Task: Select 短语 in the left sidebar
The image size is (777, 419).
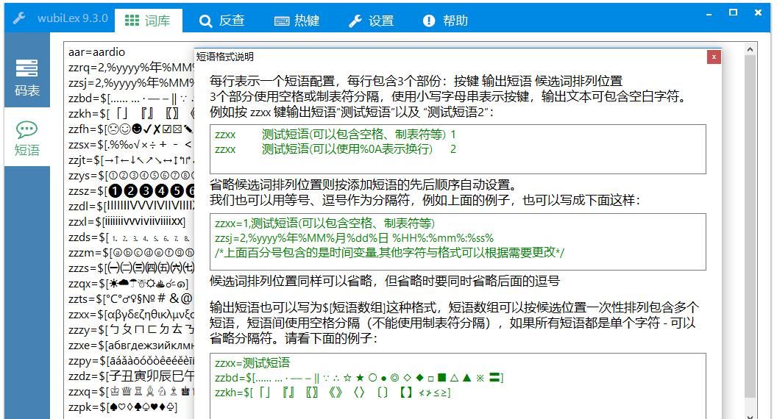Action: [x=26, y=138]
